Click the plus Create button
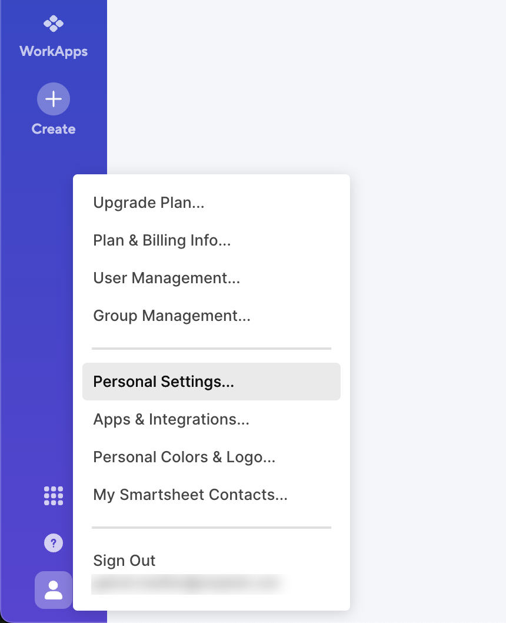 tap(54, 99)
